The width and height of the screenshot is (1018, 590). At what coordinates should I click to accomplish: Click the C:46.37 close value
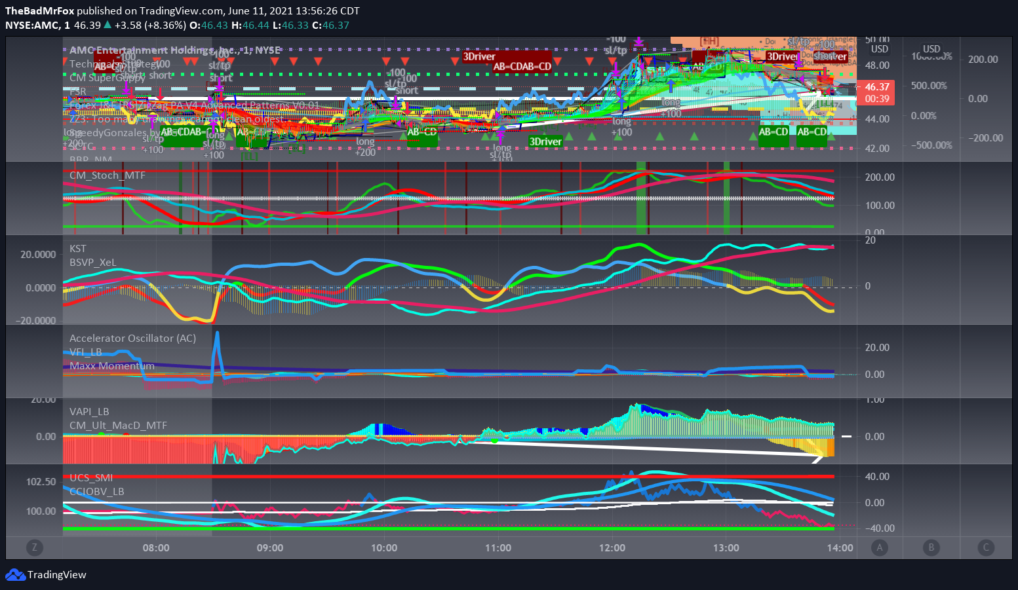[330, 26]
